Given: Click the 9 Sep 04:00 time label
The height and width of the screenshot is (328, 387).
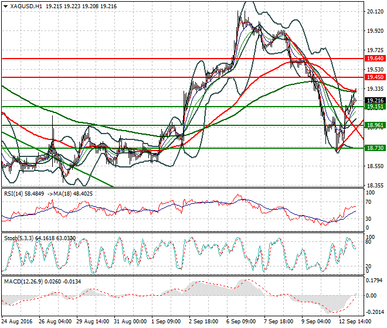Looking at the screenshot, I should tap(316, 322).
